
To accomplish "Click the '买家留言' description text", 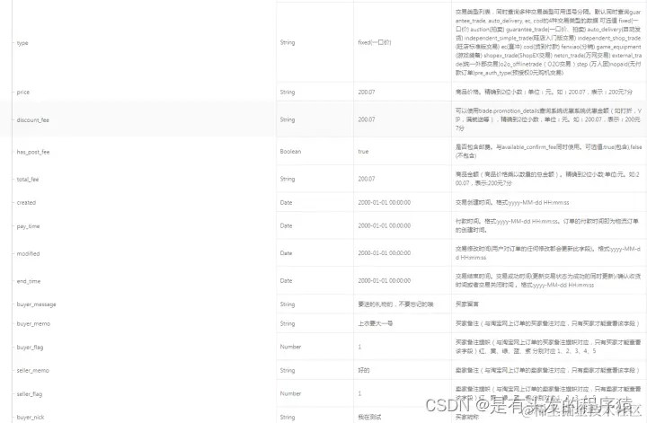I will (x=466, y=304).
